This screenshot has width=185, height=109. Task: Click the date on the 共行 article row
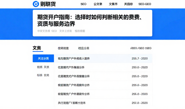tap(140, 103)
